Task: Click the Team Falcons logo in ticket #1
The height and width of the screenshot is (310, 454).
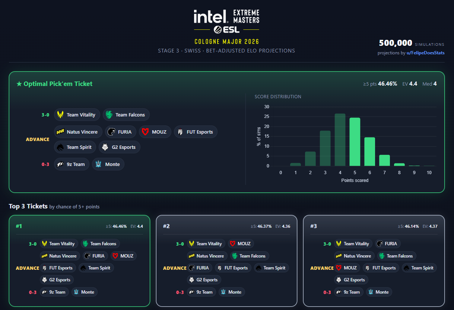Action: click(x=86, y=244)
